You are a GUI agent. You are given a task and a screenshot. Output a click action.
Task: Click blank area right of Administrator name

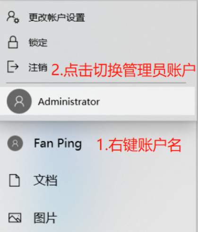pos(146,101)
